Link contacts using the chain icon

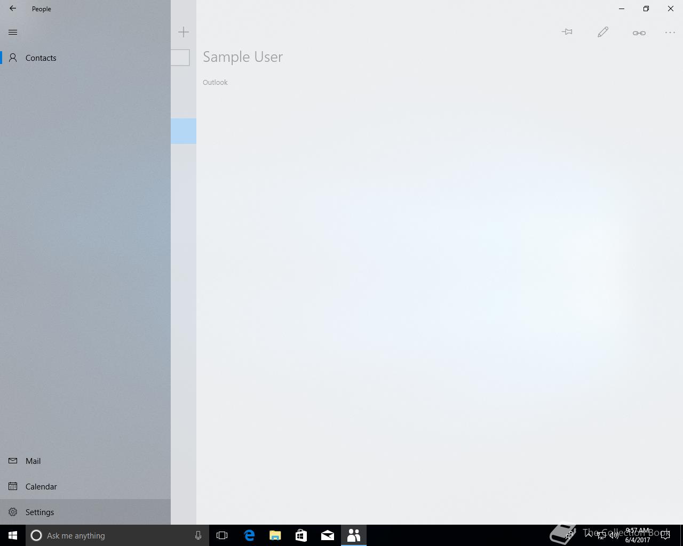639,33
